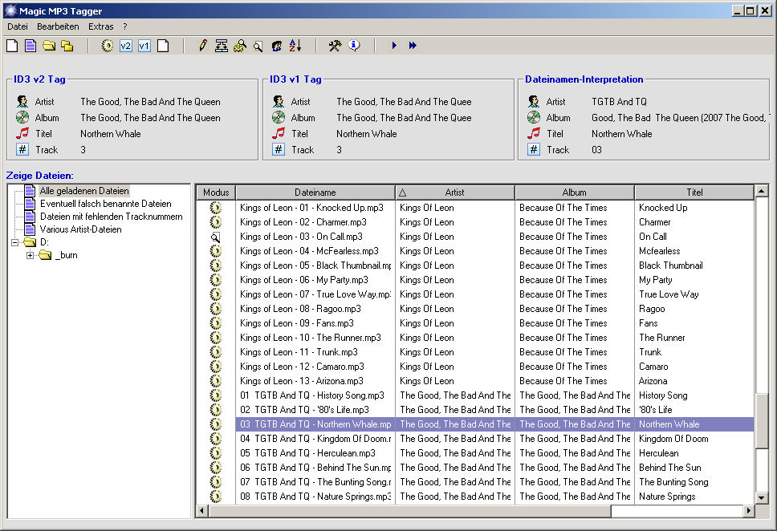The image size is (777, 531).
Task: Select 'Eventuell falsch benannte Dateien' filter
Action: 105,204
